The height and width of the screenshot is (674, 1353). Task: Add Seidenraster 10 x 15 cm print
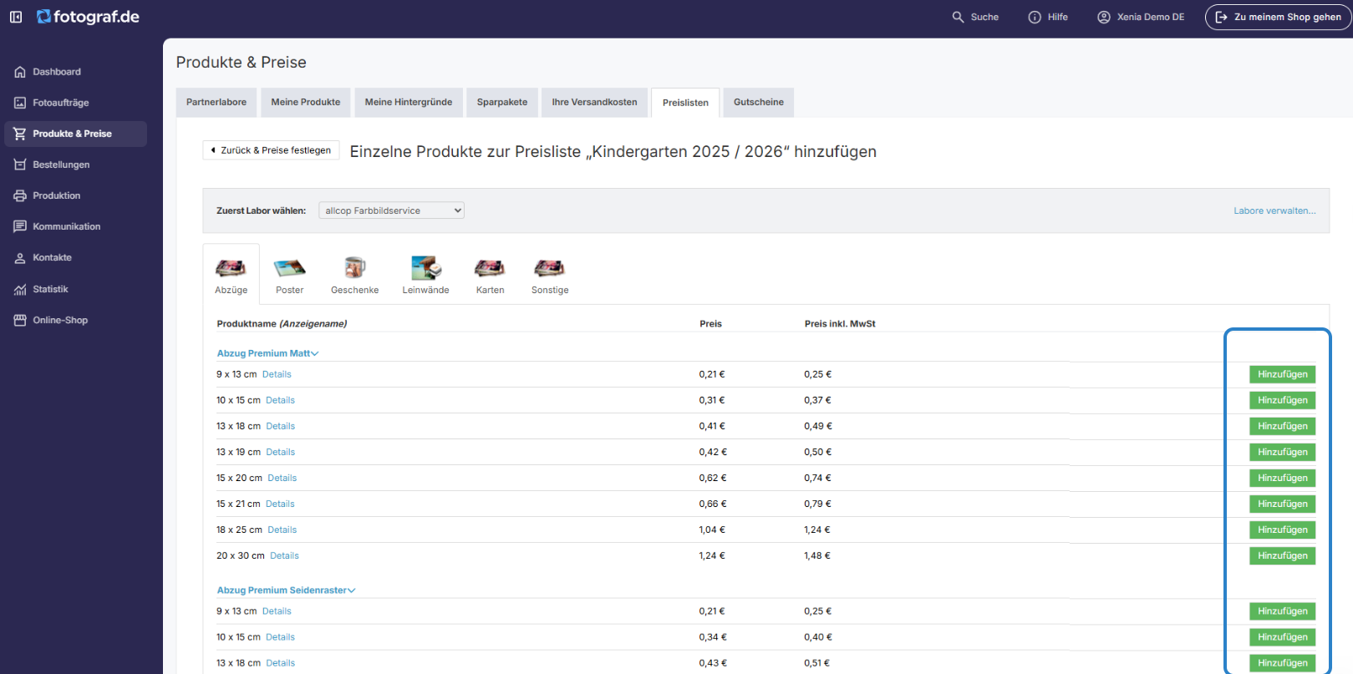pyautogui.click(x=1283, y=637)
